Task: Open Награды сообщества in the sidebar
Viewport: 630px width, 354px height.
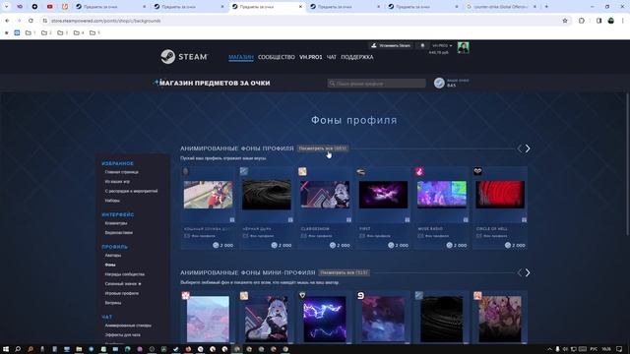Action: 125,274
